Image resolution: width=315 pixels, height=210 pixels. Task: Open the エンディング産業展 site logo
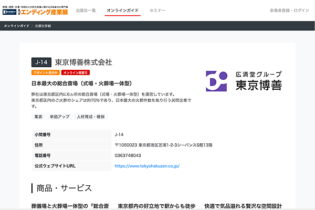[35, 10]
